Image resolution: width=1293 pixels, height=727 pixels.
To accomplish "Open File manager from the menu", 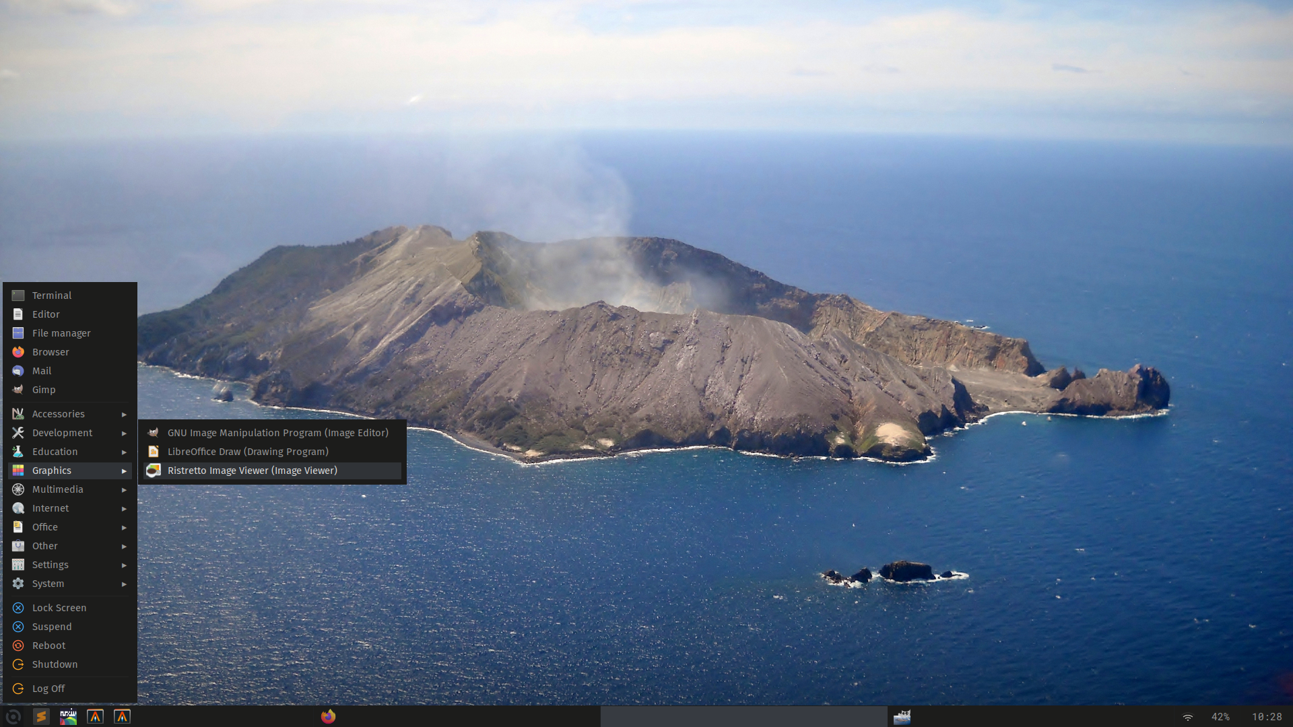I will coord(70,333).
